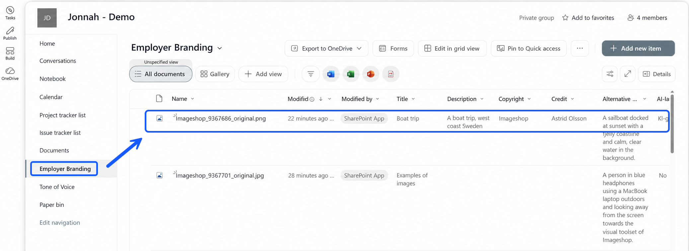Click Edit navigation link

click(60, 222)
